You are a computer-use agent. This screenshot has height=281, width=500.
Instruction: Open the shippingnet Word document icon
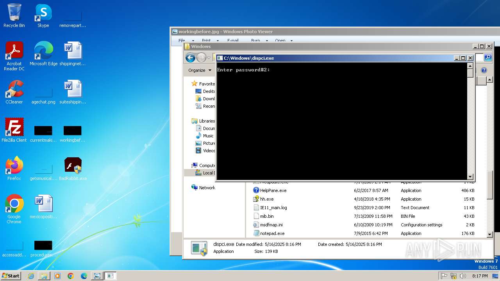click(x=73, y=54)
